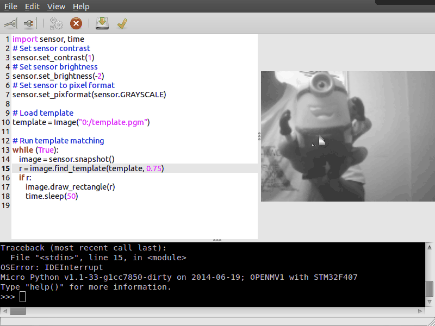Open the View menu

click(x=56, y=7)
